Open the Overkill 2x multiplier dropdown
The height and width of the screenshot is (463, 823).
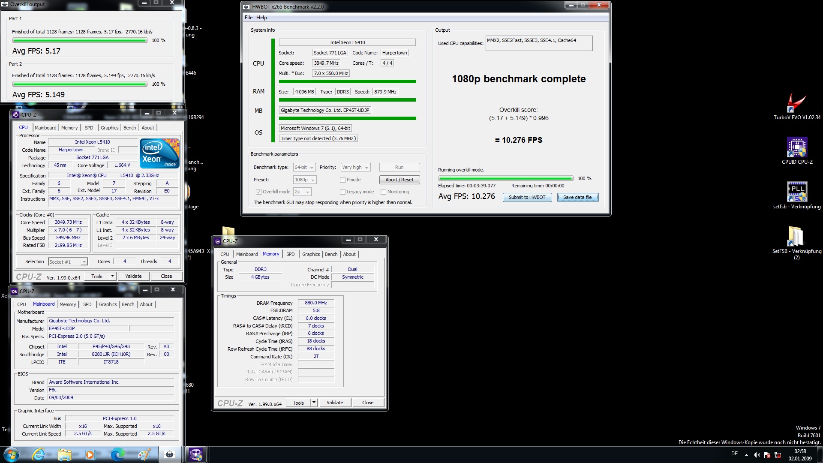tap(302, 192)
